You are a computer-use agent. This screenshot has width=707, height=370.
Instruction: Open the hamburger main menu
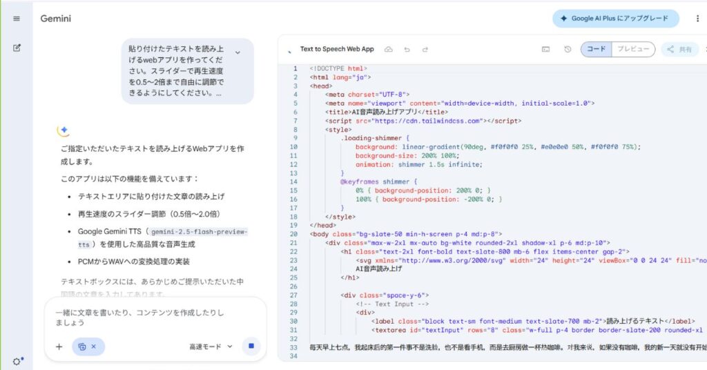17,19
